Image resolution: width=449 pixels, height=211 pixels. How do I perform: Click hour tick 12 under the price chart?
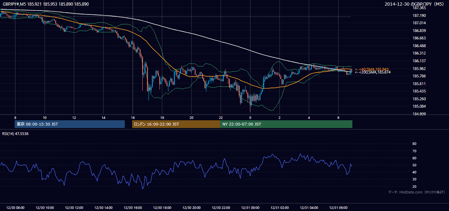coord(74,117)
